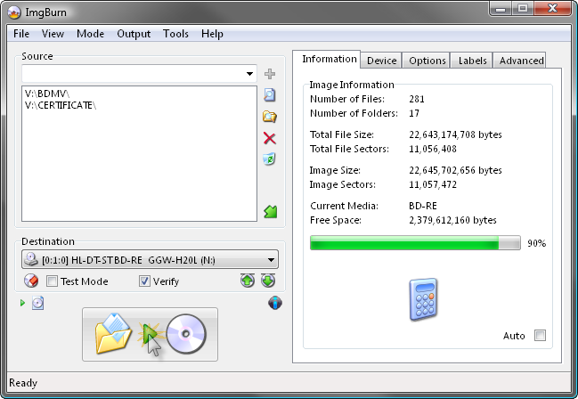Click the Total File Sectors value 11,056,408
Viewport: 578px width, 399px height.
coord(433,149)
